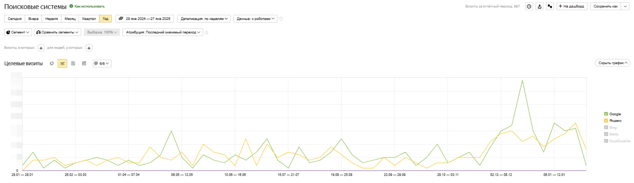Screen dimensions: 634x183
Task: Toggle the Яндекс series checkbox
Action: point(606,120)
